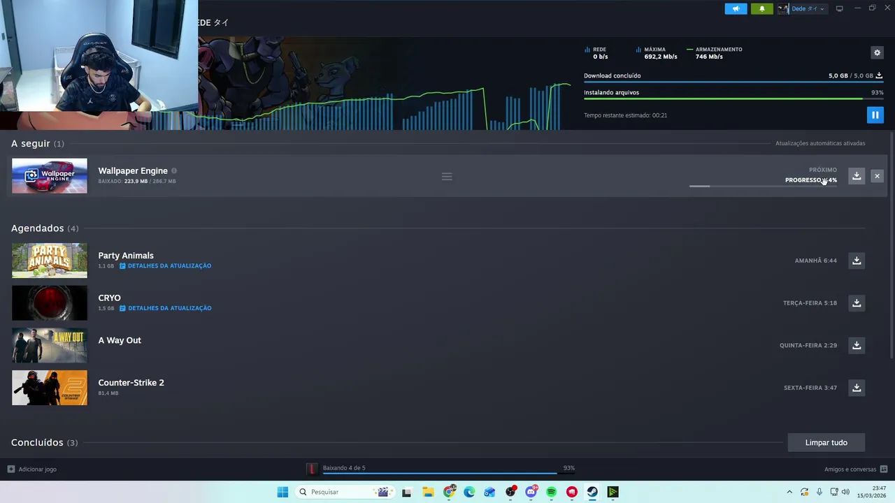
Task: Click the Counter-Strike 2 thumbnail
Action: click(50, 388)
